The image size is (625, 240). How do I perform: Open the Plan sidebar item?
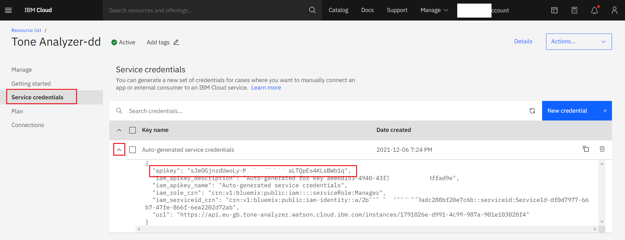(17, 111)
